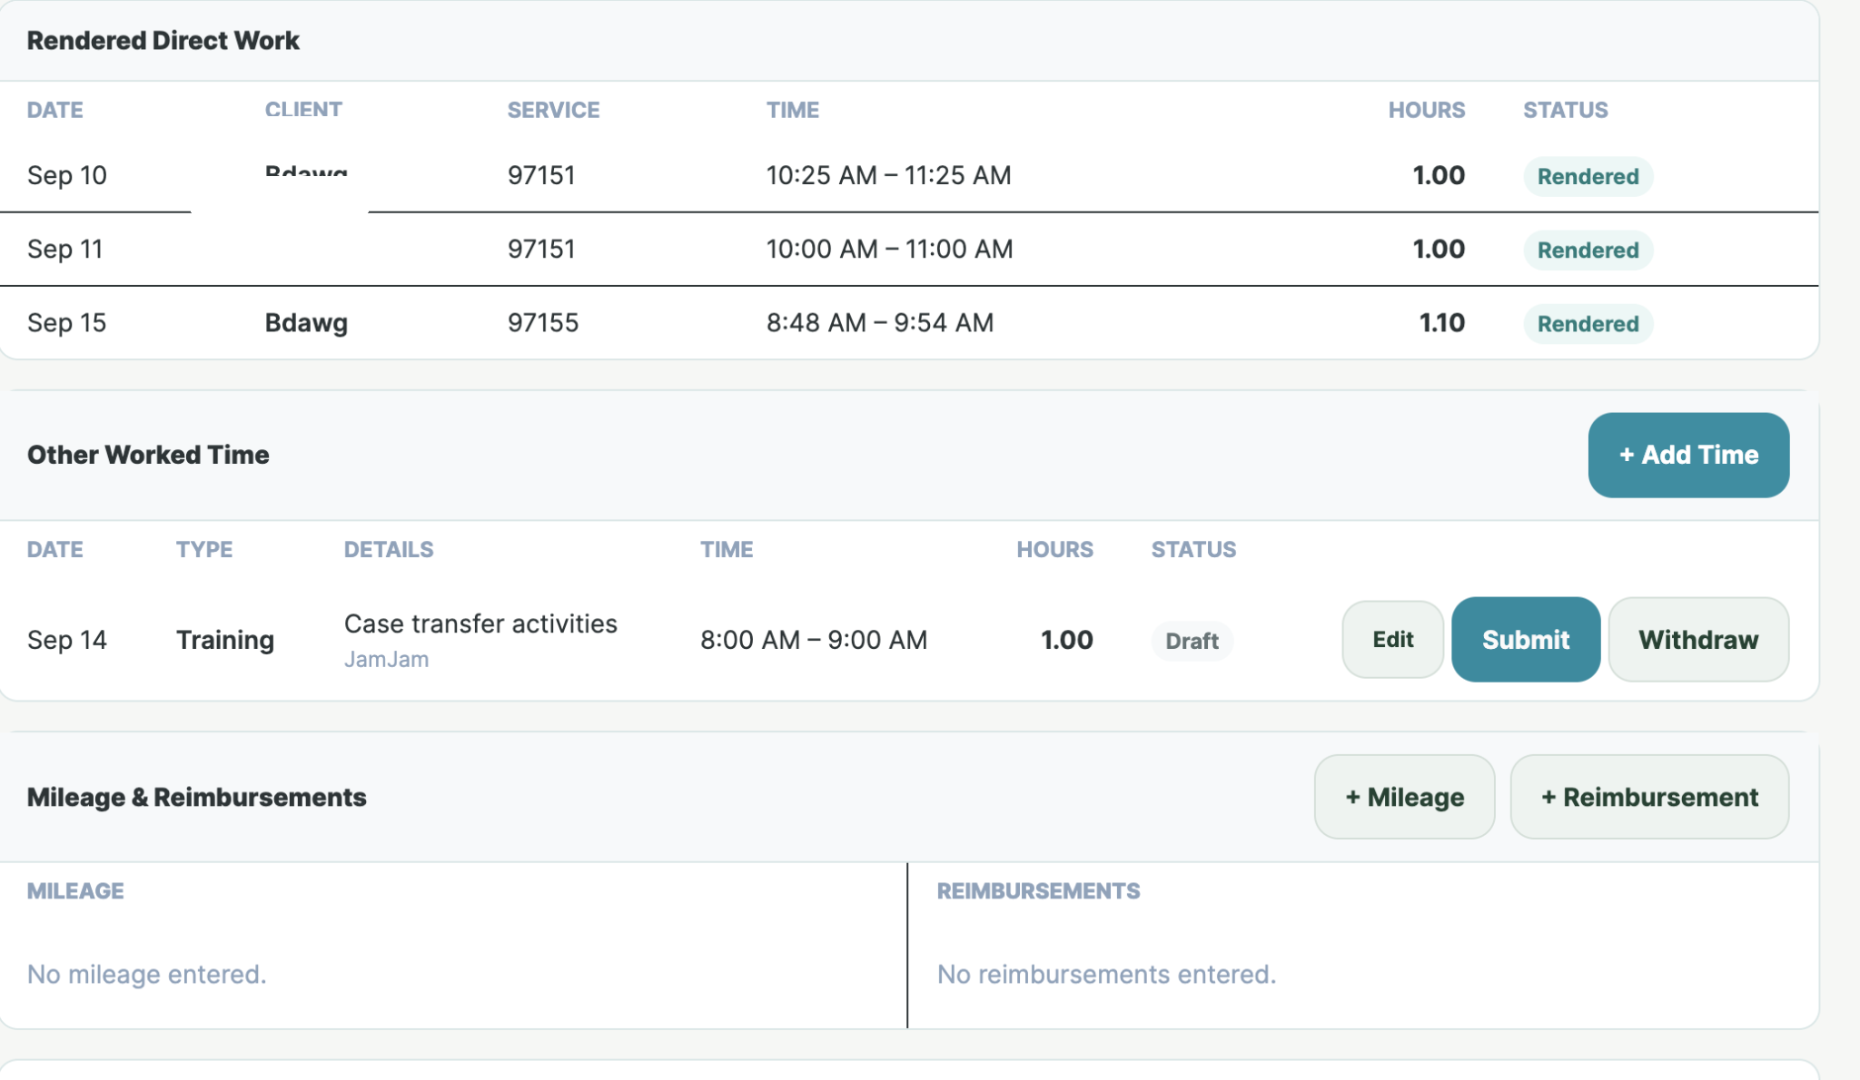This screenshot has height=1080, width=1860.
Task: Click the MILEAGE column label
Action: pyautogui.click(x=75, y=891)
